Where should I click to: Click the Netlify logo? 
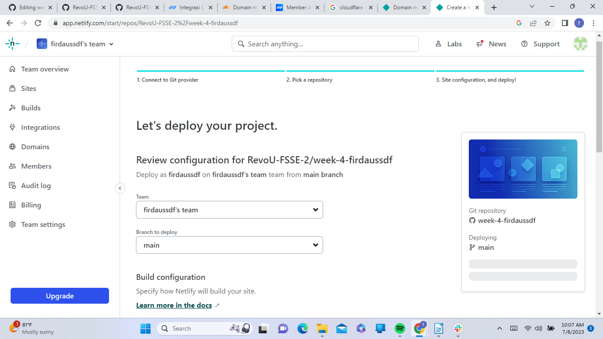12,43
